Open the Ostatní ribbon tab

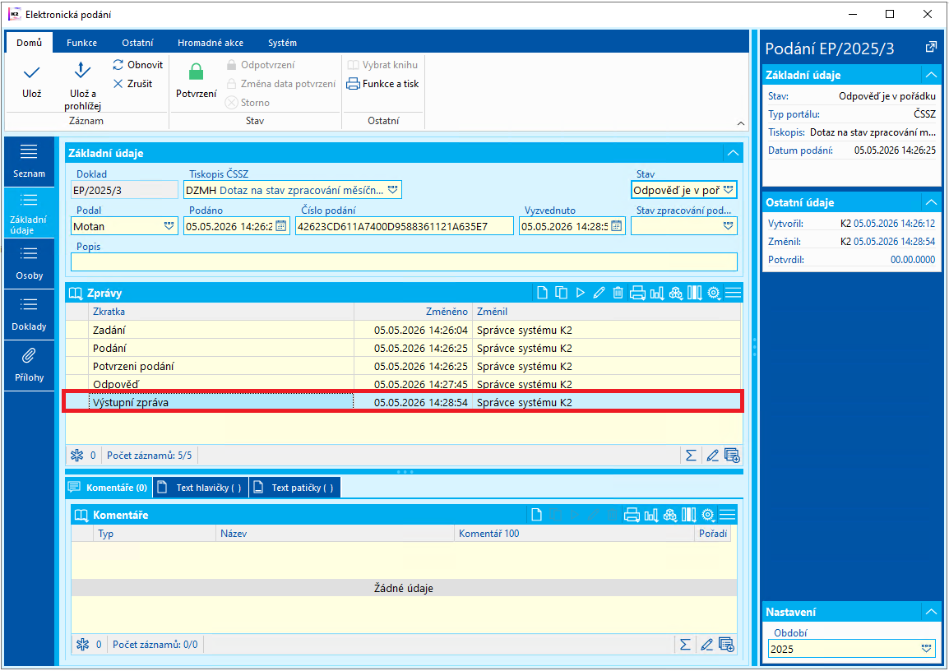tap(137, 43)
